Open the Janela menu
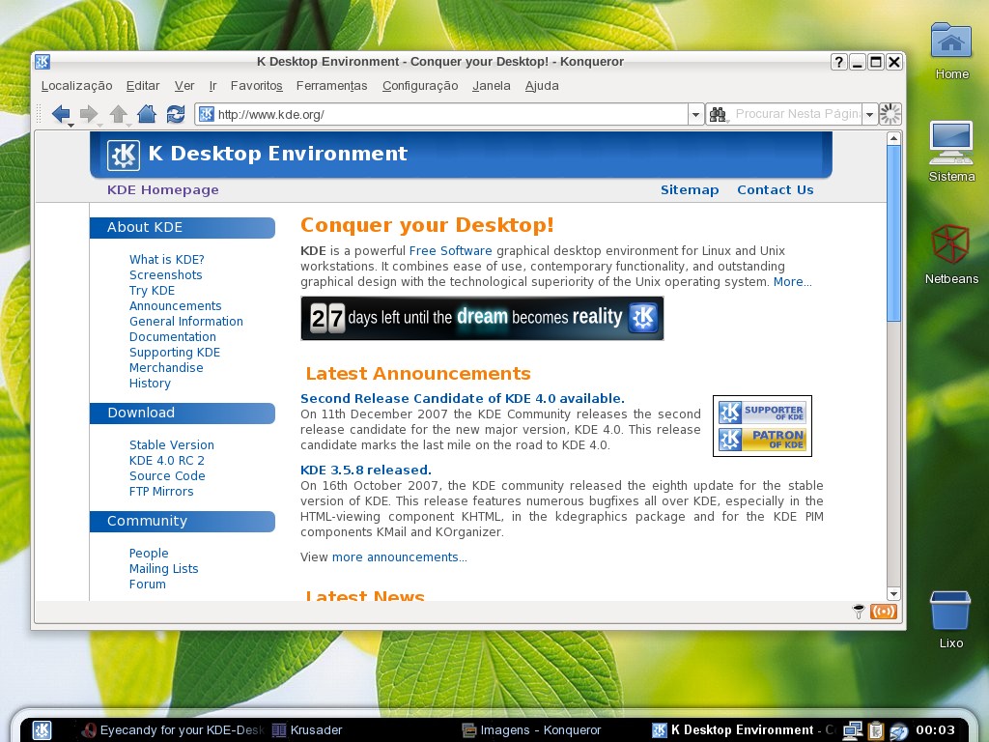Viewport: 989px width, 742px height. click(x=492, y=86)
